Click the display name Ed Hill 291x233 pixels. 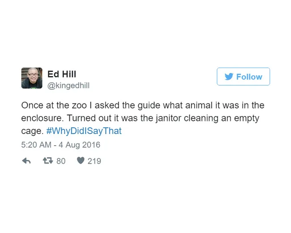click(62, 74)
